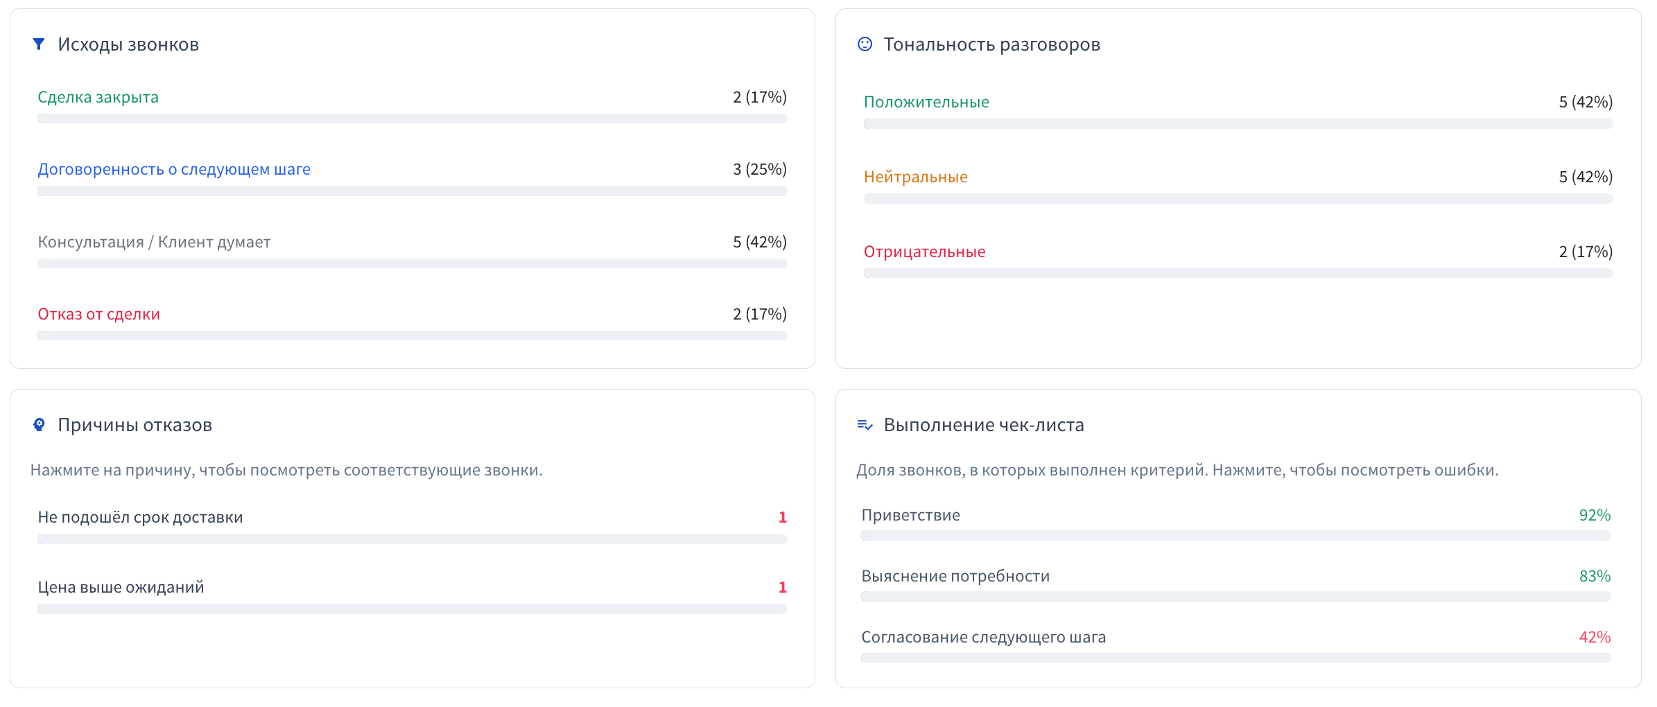This screenshot has width=1657, height=707.
Task: Click the 2 (17%) value for Отрицательные
Action: [x=1586, y=252]
